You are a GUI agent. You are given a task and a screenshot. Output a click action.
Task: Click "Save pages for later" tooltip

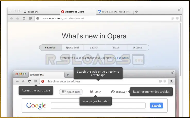[96, 101]
